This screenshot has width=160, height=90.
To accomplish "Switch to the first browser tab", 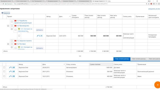I will click(x=7, y=1).
